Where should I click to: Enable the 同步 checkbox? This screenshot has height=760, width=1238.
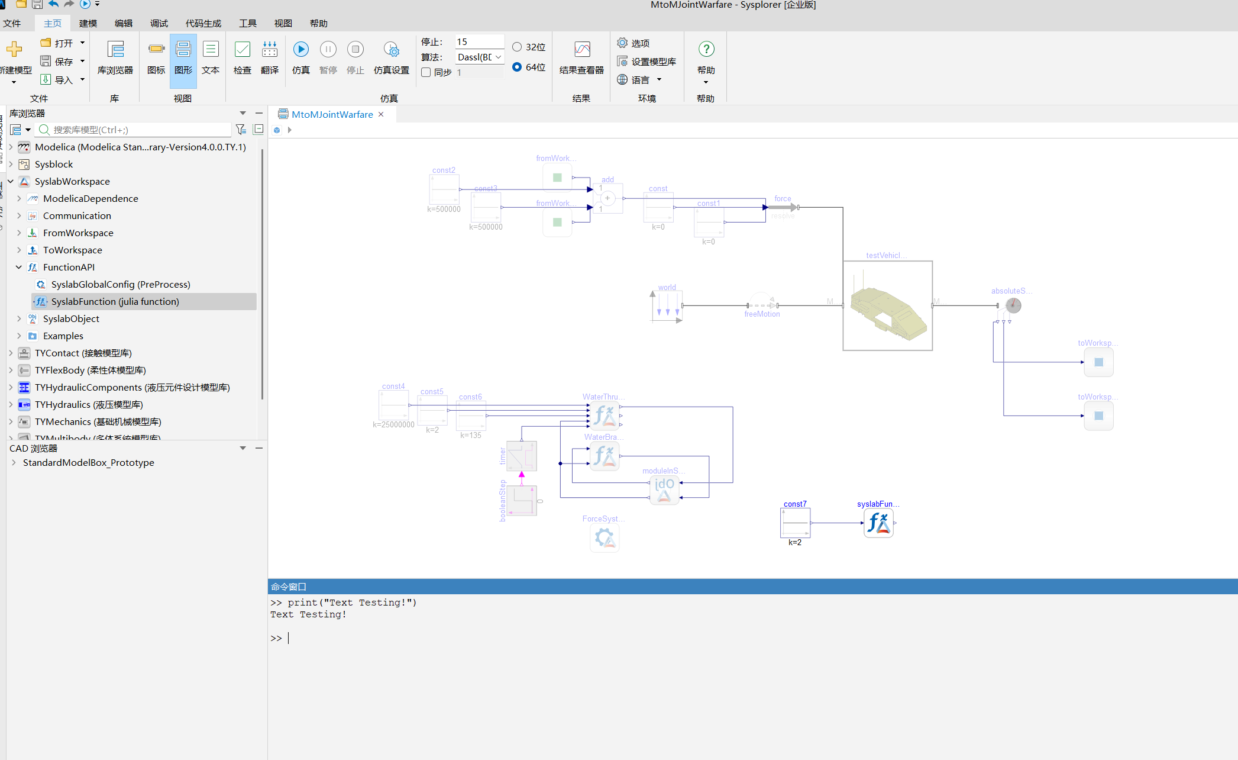pos(426,72)
